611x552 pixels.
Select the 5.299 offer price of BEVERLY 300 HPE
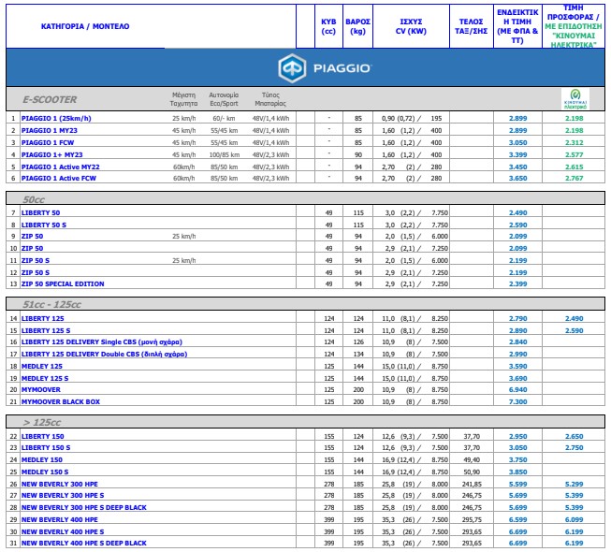click(x=574, y=484)
